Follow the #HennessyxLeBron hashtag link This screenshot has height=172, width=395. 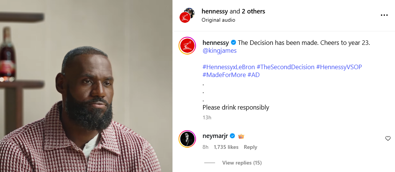point(228,67)
